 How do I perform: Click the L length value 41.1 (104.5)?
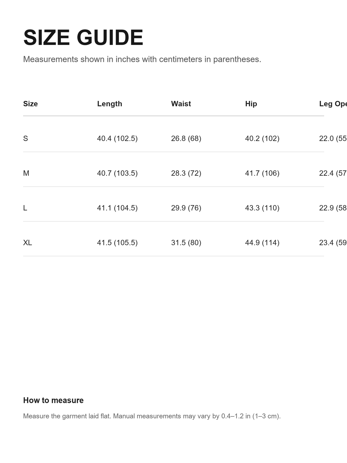coord(117,208)
